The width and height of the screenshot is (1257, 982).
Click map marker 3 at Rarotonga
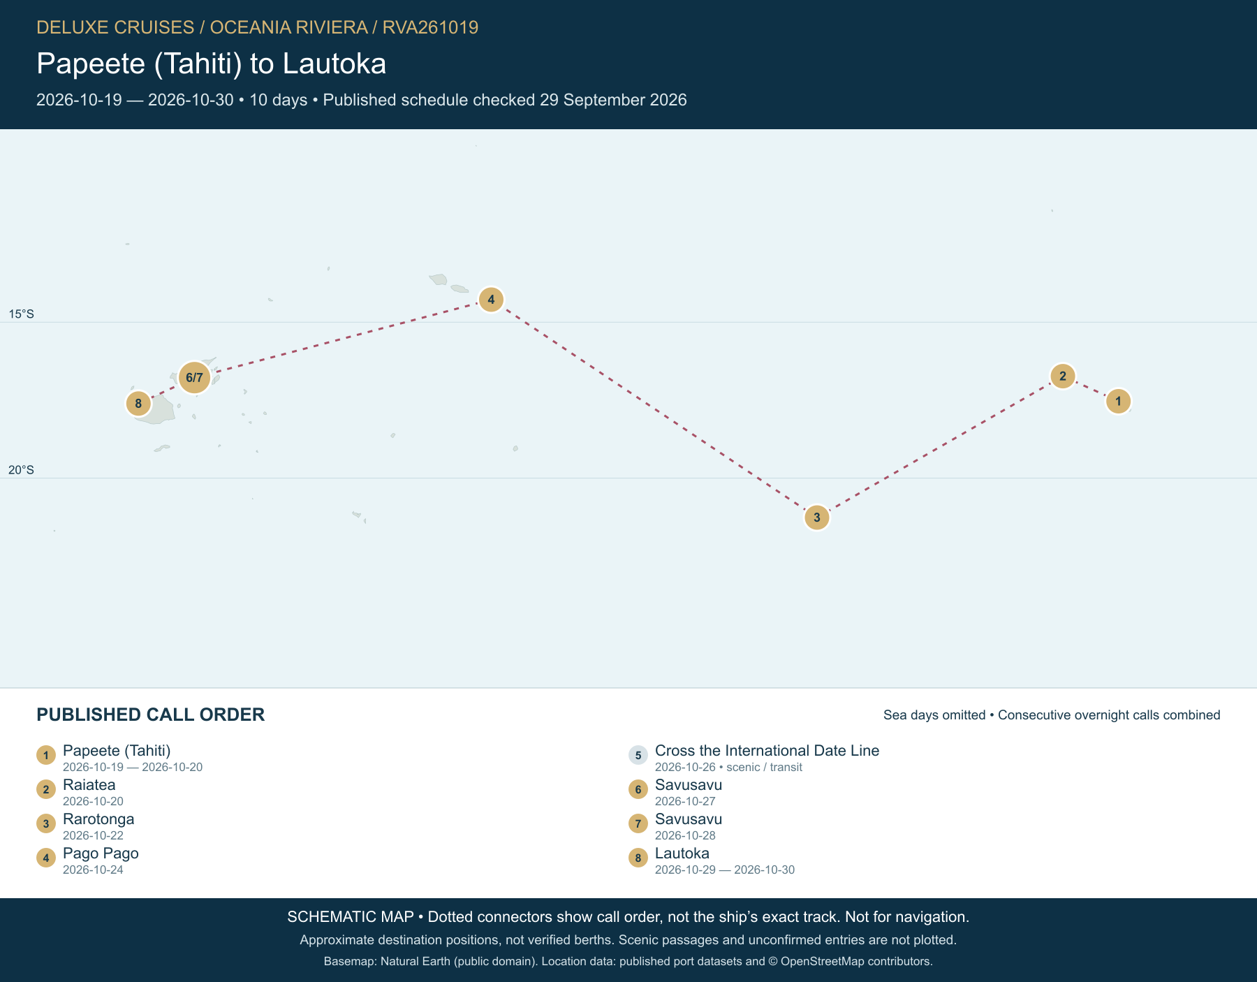tap(816, 518)
